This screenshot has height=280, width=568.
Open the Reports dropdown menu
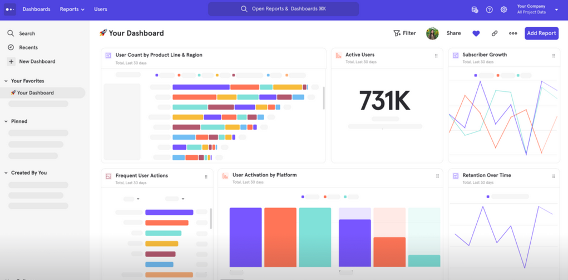click(x=72, y=9)
